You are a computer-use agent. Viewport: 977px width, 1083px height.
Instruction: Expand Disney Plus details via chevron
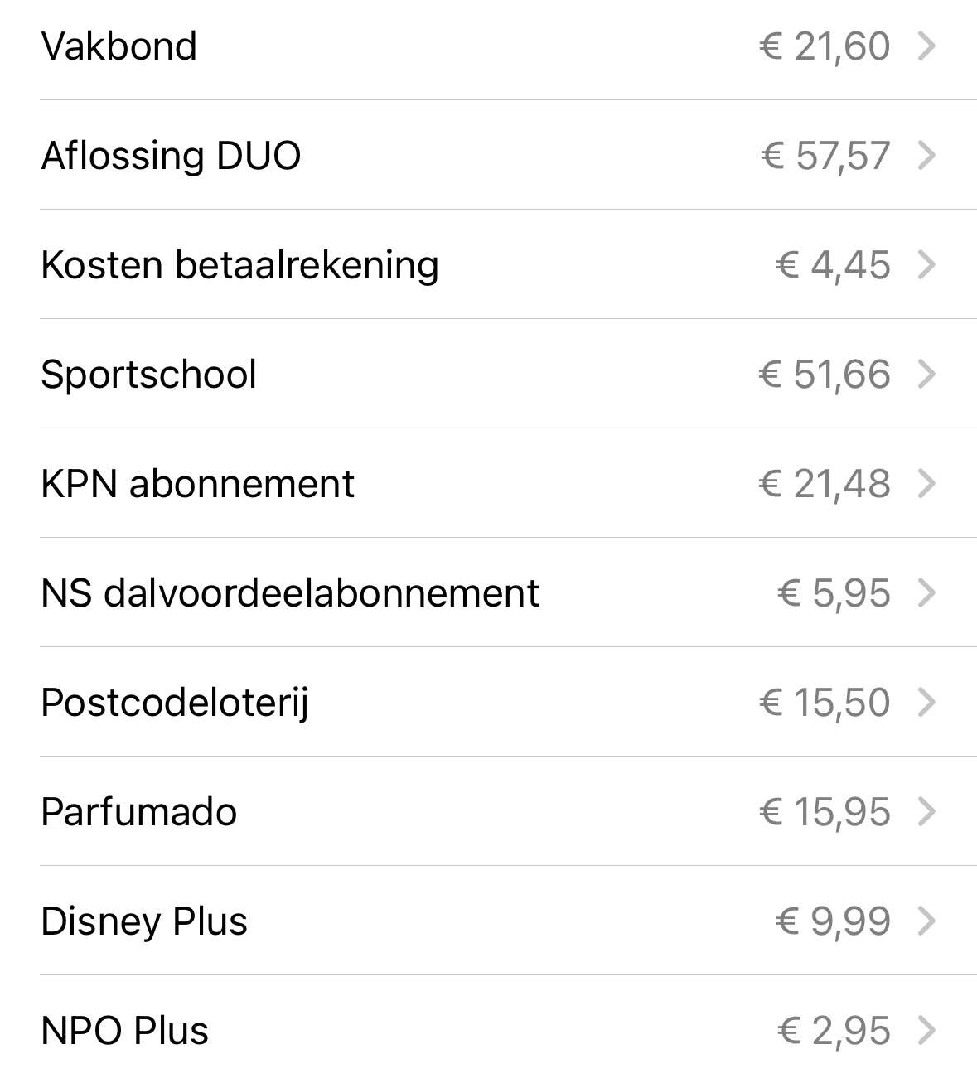(927, 921)
